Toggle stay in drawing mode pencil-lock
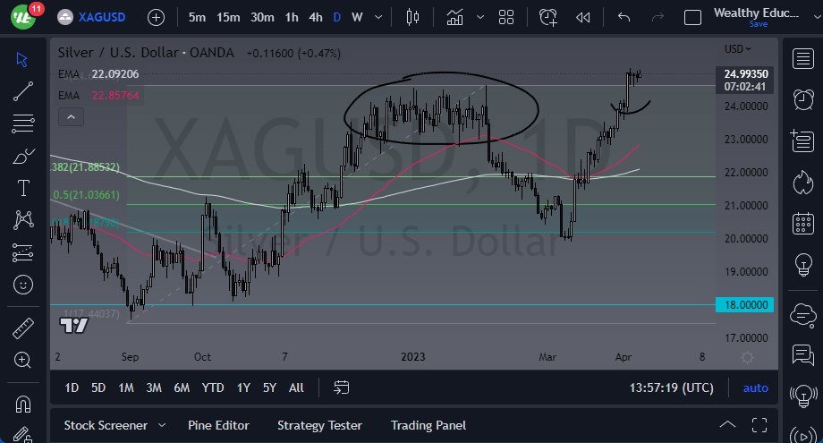This screenshot has height=443, width=823. tap(22, 435)
